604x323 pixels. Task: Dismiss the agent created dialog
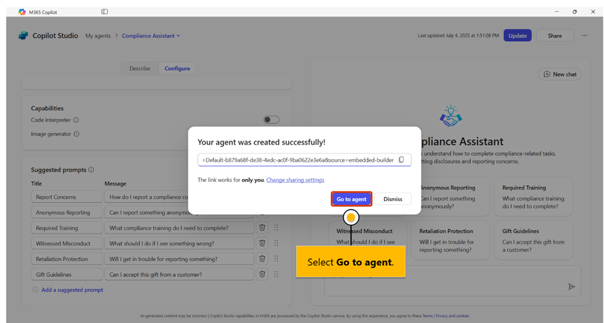(393, 199)
